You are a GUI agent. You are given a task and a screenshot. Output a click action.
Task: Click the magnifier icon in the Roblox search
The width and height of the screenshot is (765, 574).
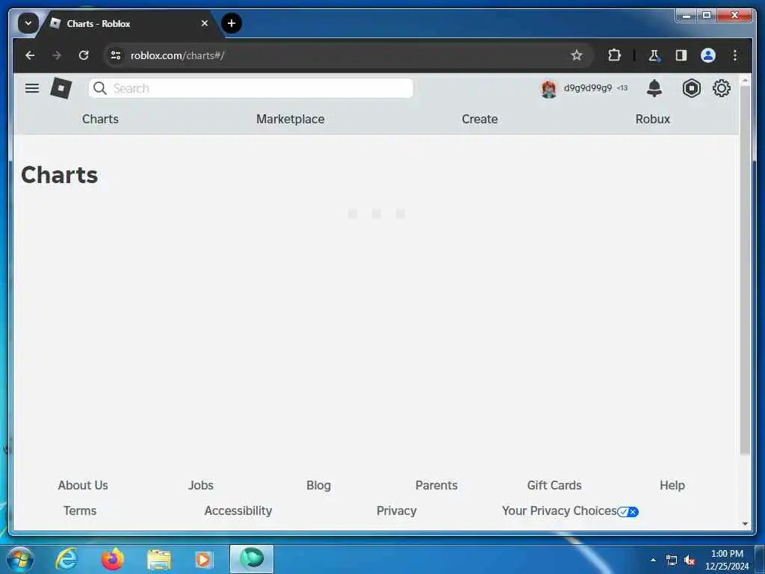(x=100, y=88)
